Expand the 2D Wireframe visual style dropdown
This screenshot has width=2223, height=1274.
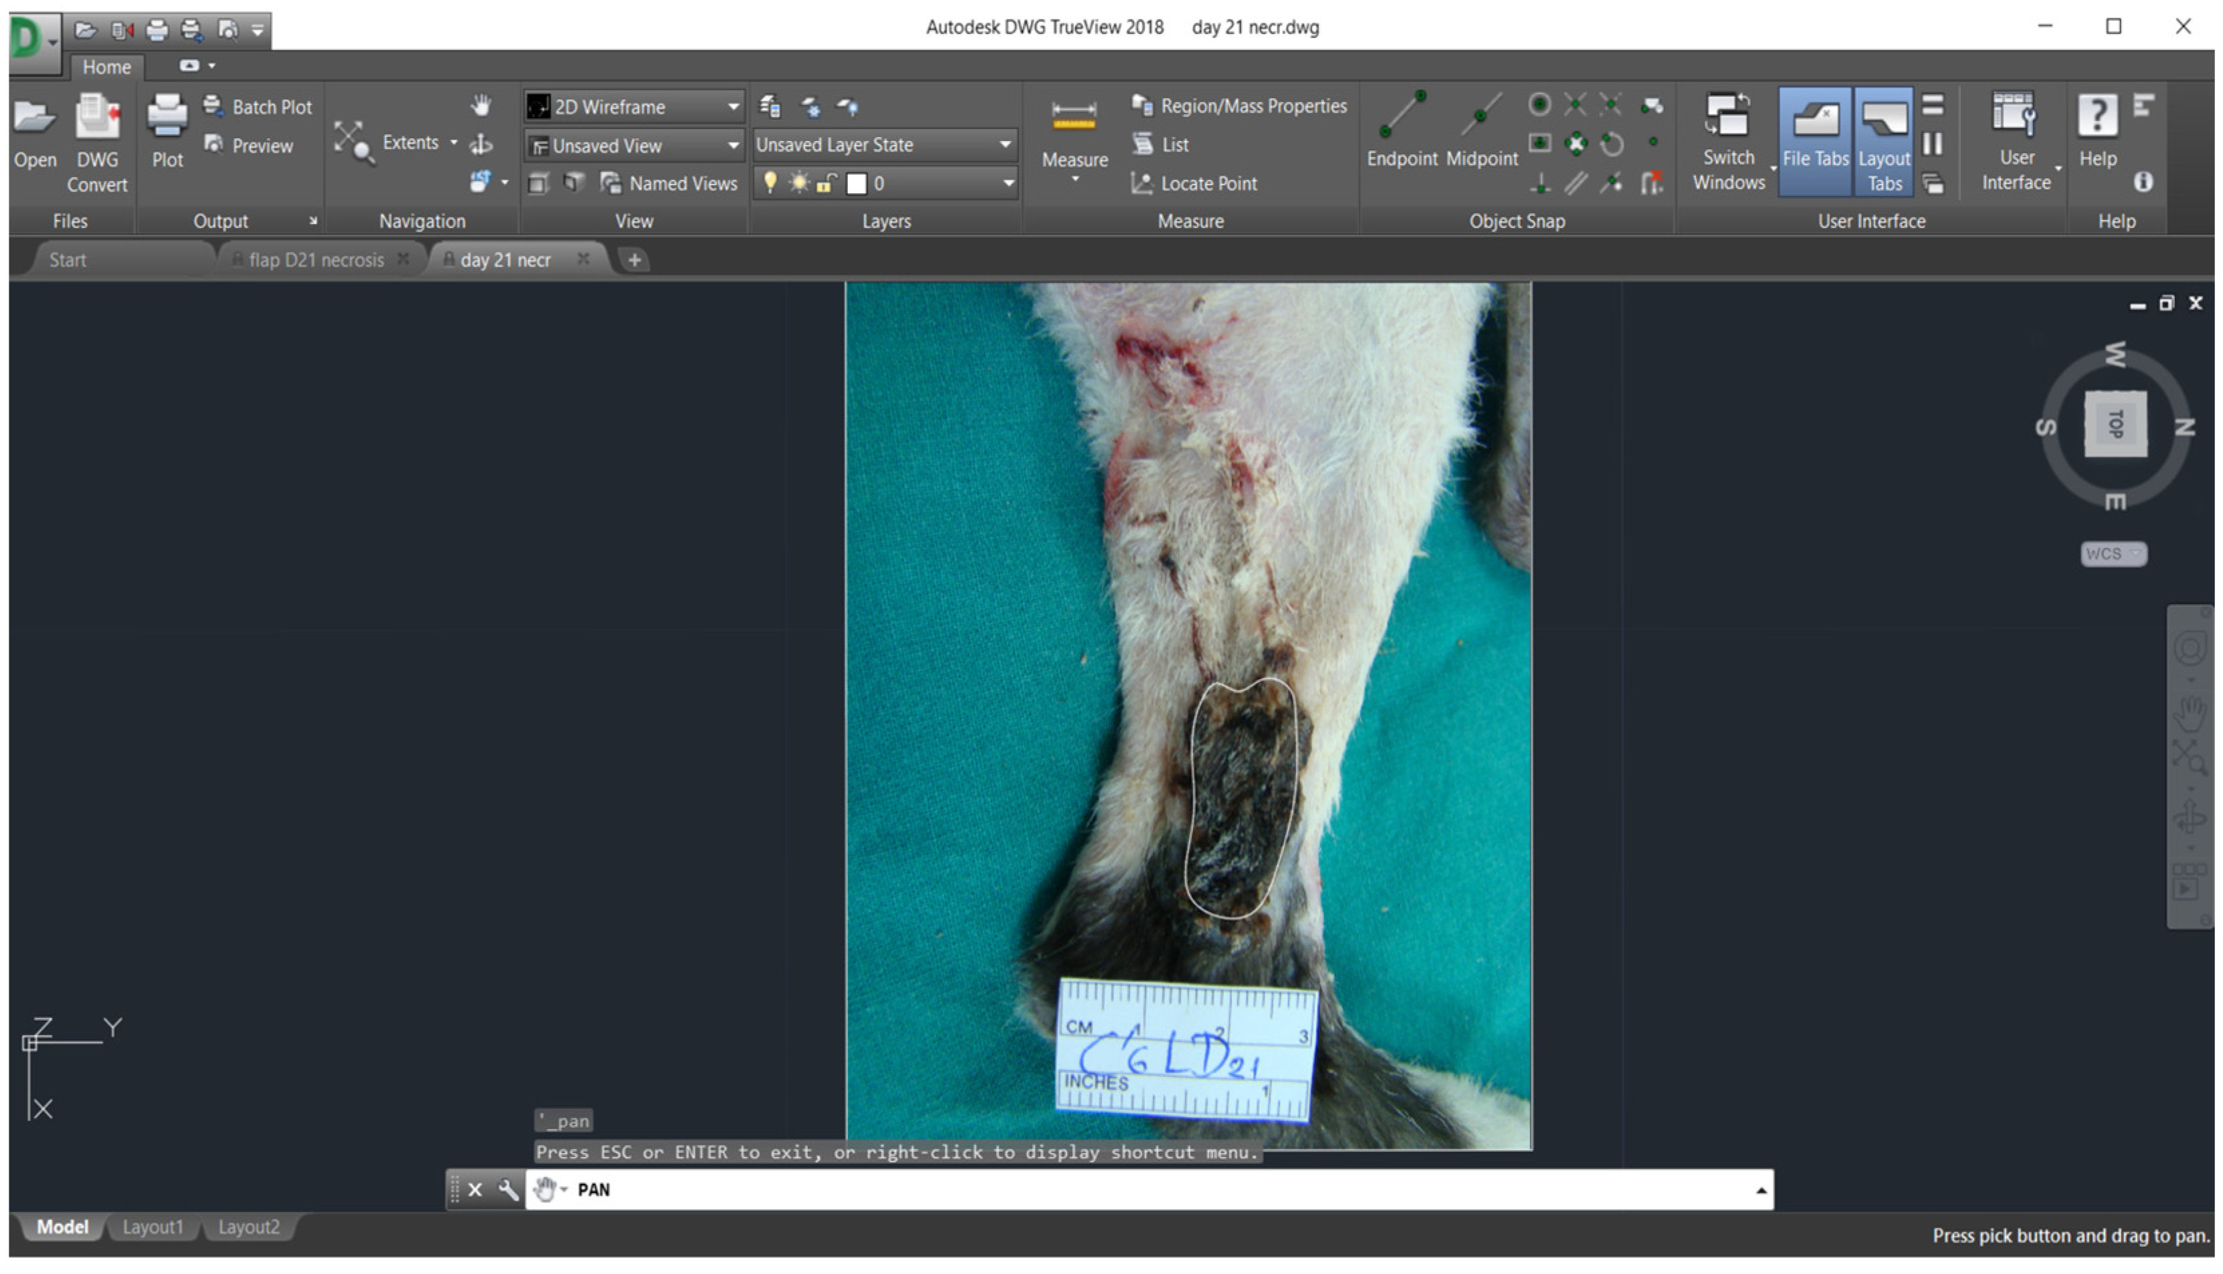click(x=732, y=107)
